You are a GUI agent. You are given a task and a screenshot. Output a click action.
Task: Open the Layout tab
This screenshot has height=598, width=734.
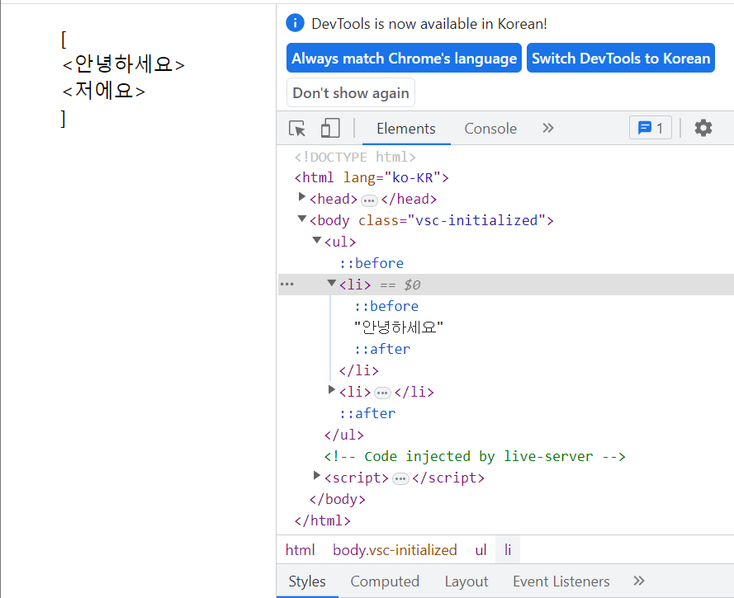coord(466,582)
